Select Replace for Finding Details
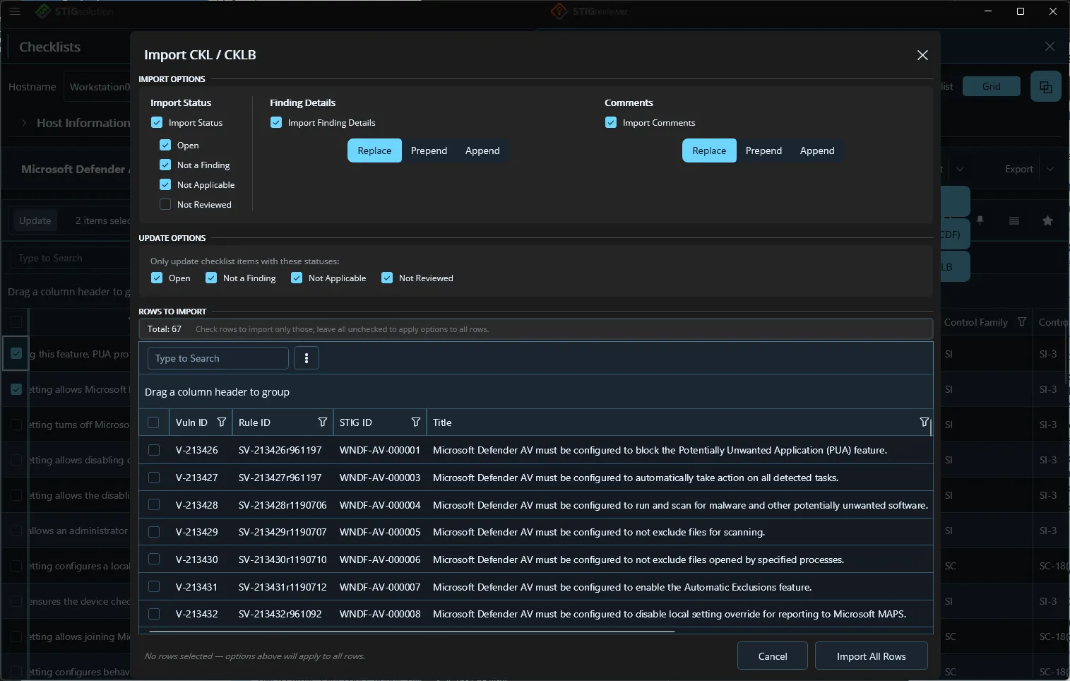 374,150
